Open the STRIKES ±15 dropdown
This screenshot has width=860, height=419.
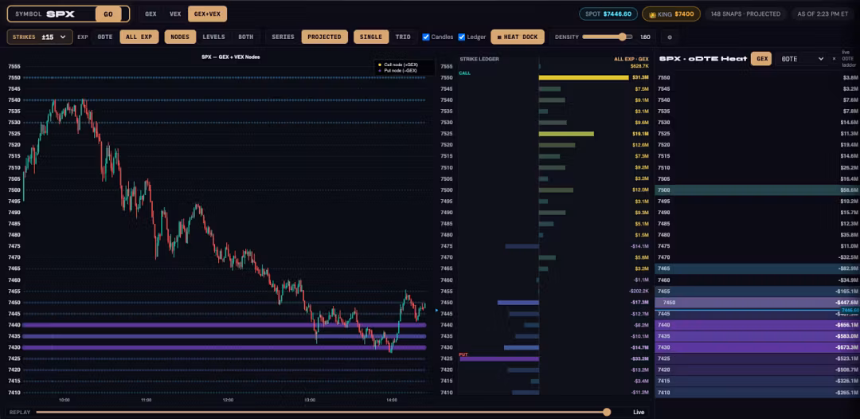tap(40, 37)
